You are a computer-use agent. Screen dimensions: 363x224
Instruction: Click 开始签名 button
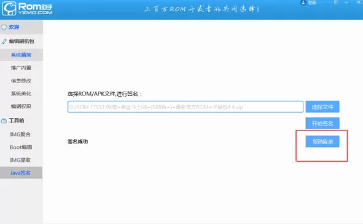pos(322,123)
